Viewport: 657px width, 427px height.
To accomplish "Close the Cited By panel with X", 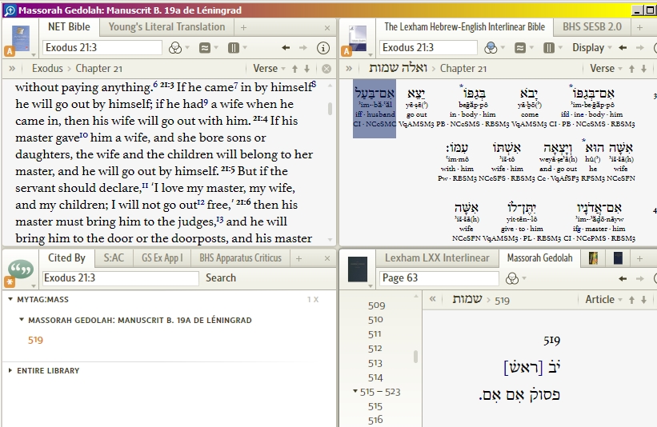I will click(x=327, y=259).
